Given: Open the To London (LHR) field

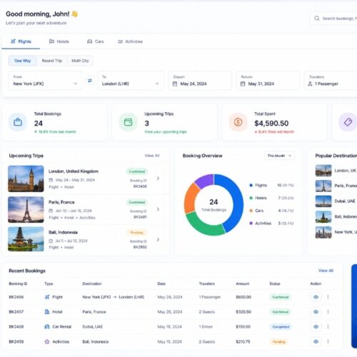Looking at the screenshot, I should pos(131,81).
